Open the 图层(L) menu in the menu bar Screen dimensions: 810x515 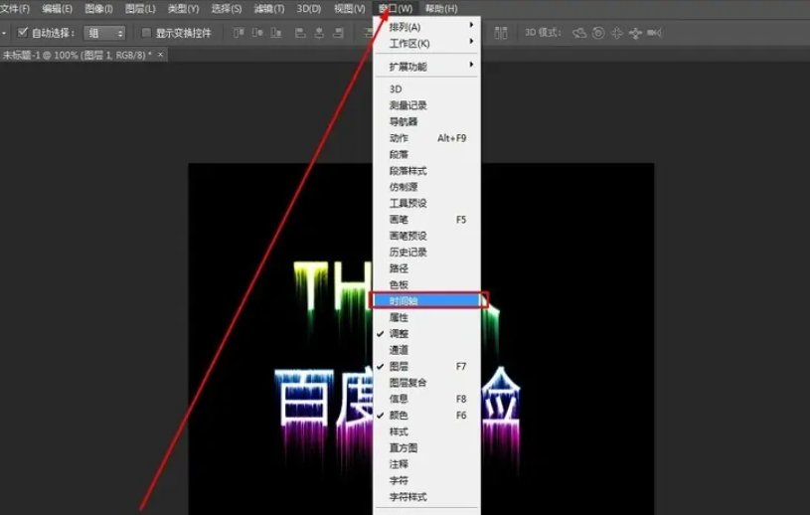(x=140, y=9)
